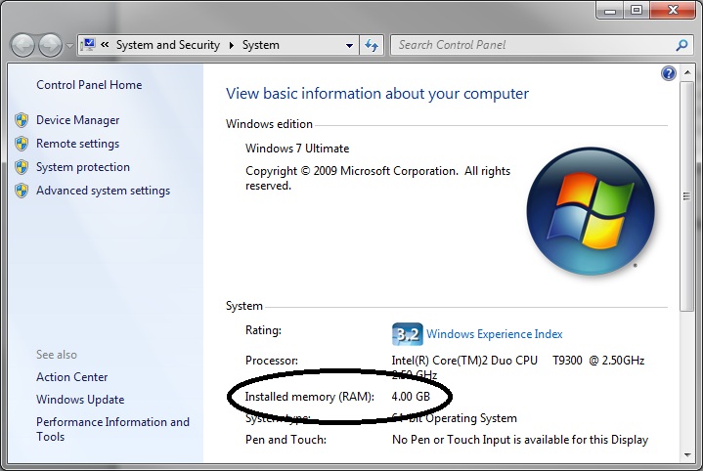This screenshot has height=471, width=703.
Task: Click the vertical scrollbar thumb
Action: 686,195
